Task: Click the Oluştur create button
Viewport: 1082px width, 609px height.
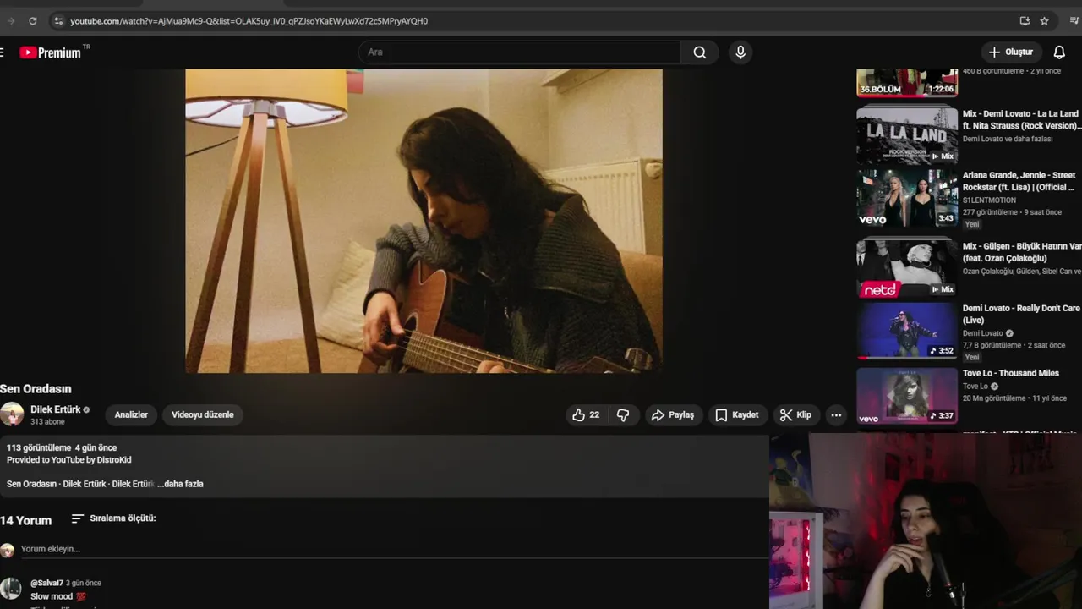Action: (x=1011, y=52)
